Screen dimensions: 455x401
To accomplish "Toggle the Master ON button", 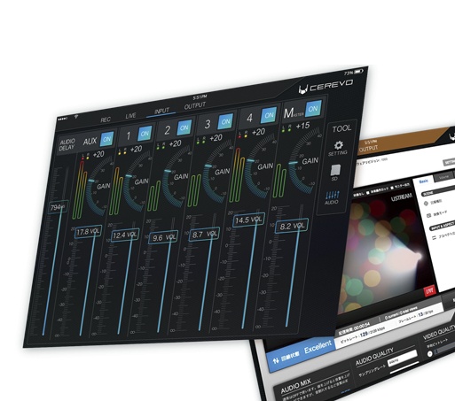I will (x=313, y=109).
